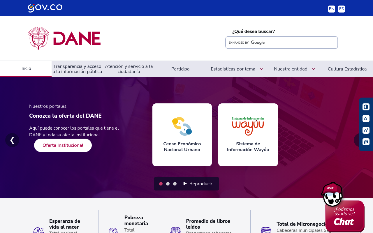The width and height of the screenshot is (373, 233).
Task: Switch language to EN
Action: (x=332, y=9)
